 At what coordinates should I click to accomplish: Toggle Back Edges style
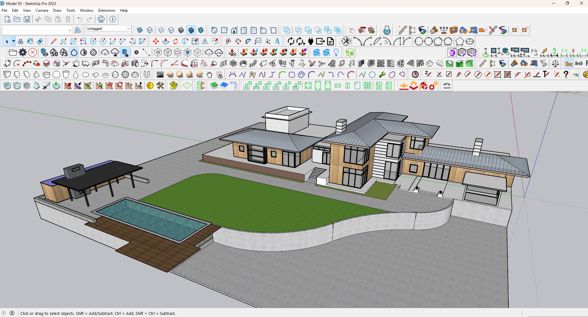point(150,30)
